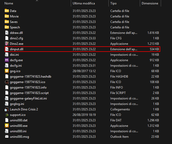Image resolution: width=172 pixels, height=144 pixels.
Task: Select the unins000.exe installer icon
Action: point(7,126)
